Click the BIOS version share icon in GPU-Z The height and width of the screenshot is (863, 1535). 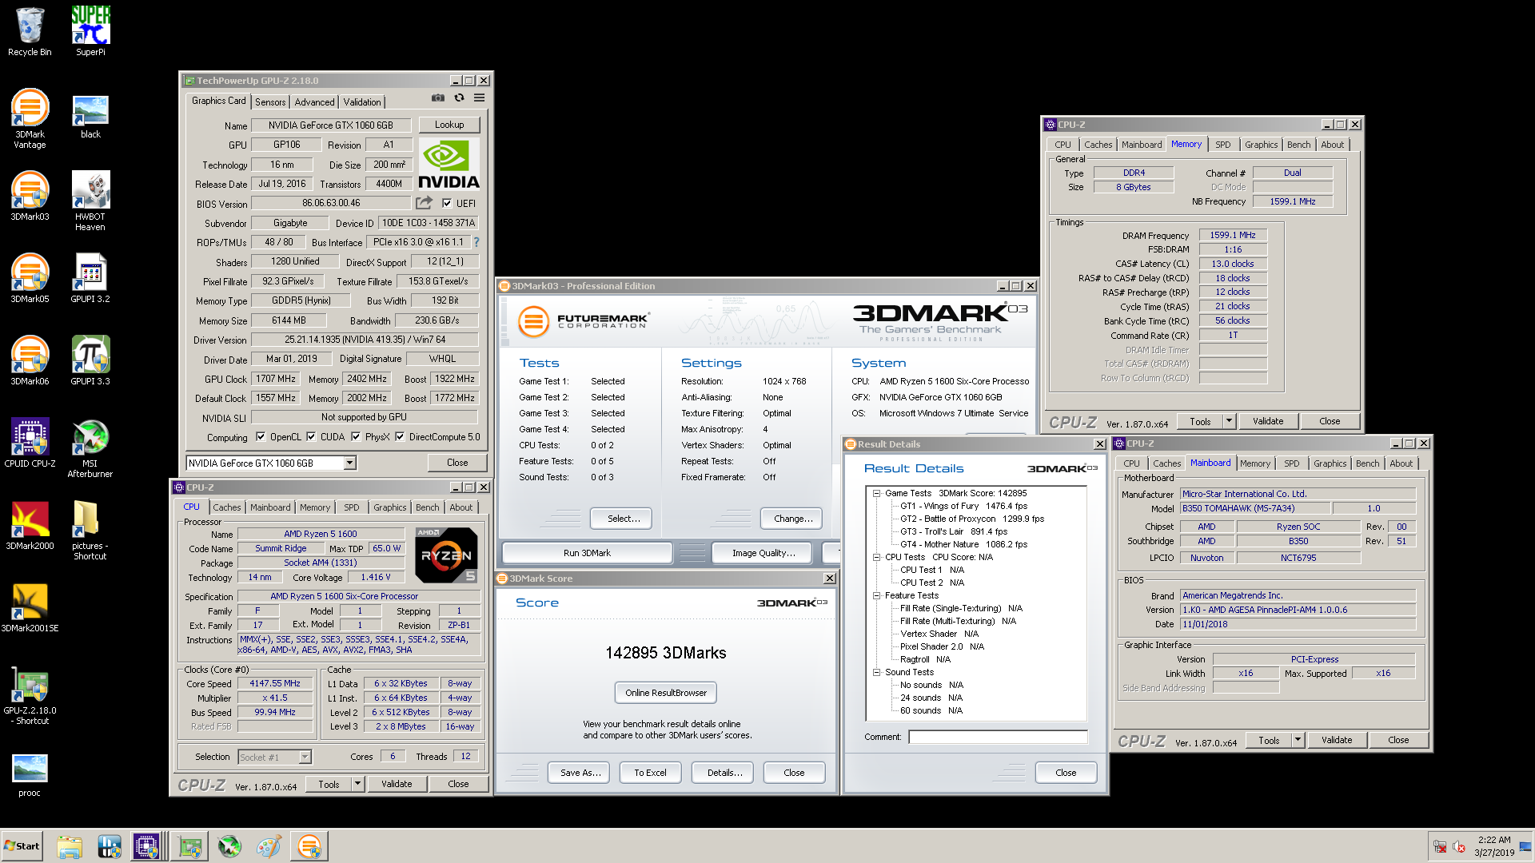[424, 203]
